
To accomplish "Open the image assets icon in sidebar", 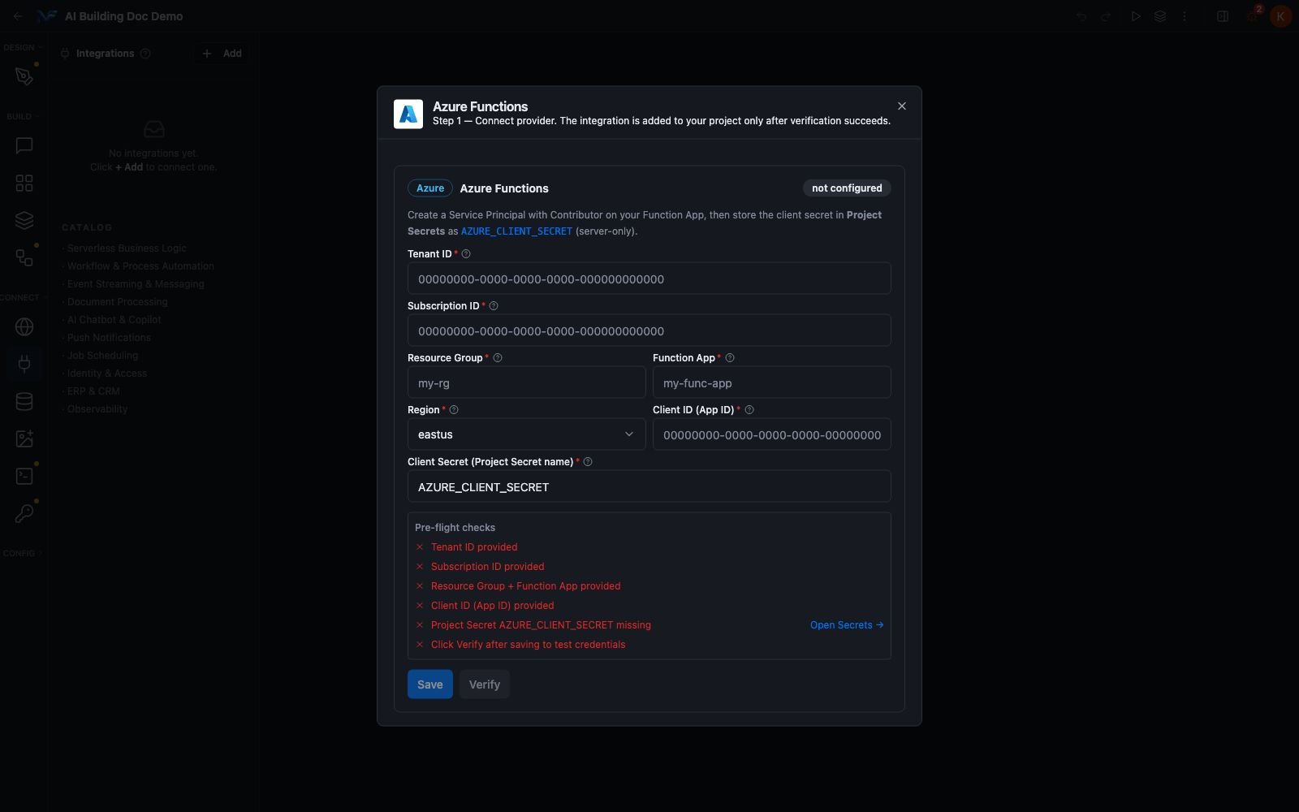I will (24, 438).
